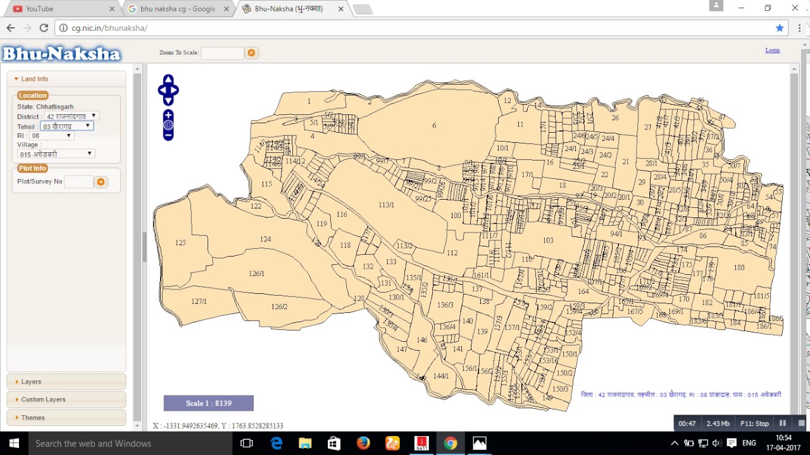Viewport: 810px width, 455px height.
Task: Open a new Chrome tab
Action: coord(363,9)
